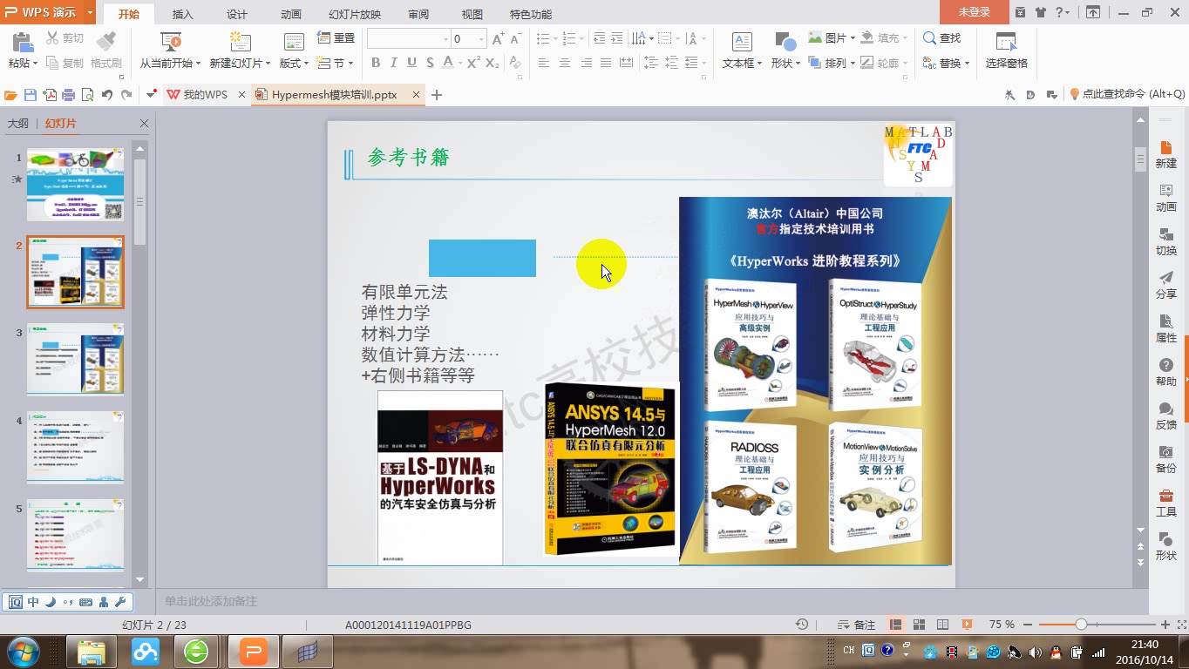The height and width of the screenshot is (669, 1189).
Task: Click the Reset (重置) slide button
Action: (x=336, y=38)
